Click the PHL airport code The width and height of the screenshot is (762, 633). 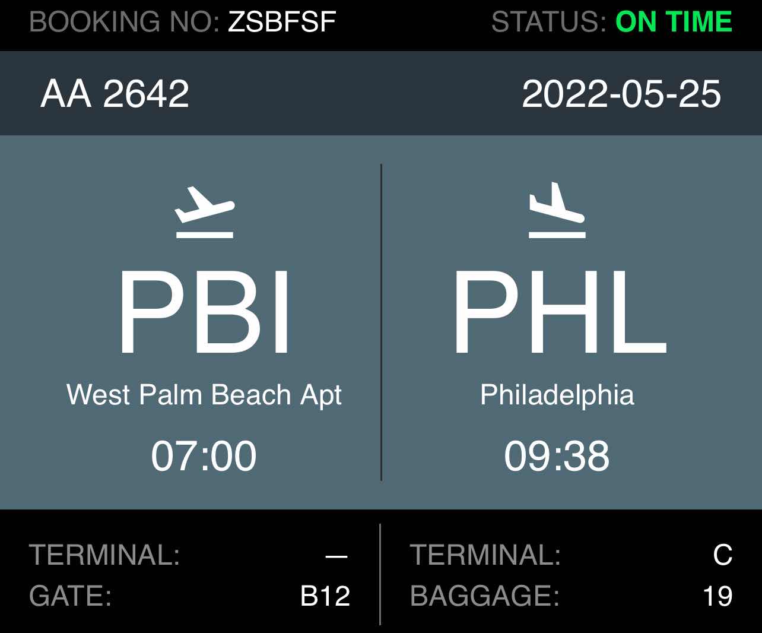click(560, 312)
